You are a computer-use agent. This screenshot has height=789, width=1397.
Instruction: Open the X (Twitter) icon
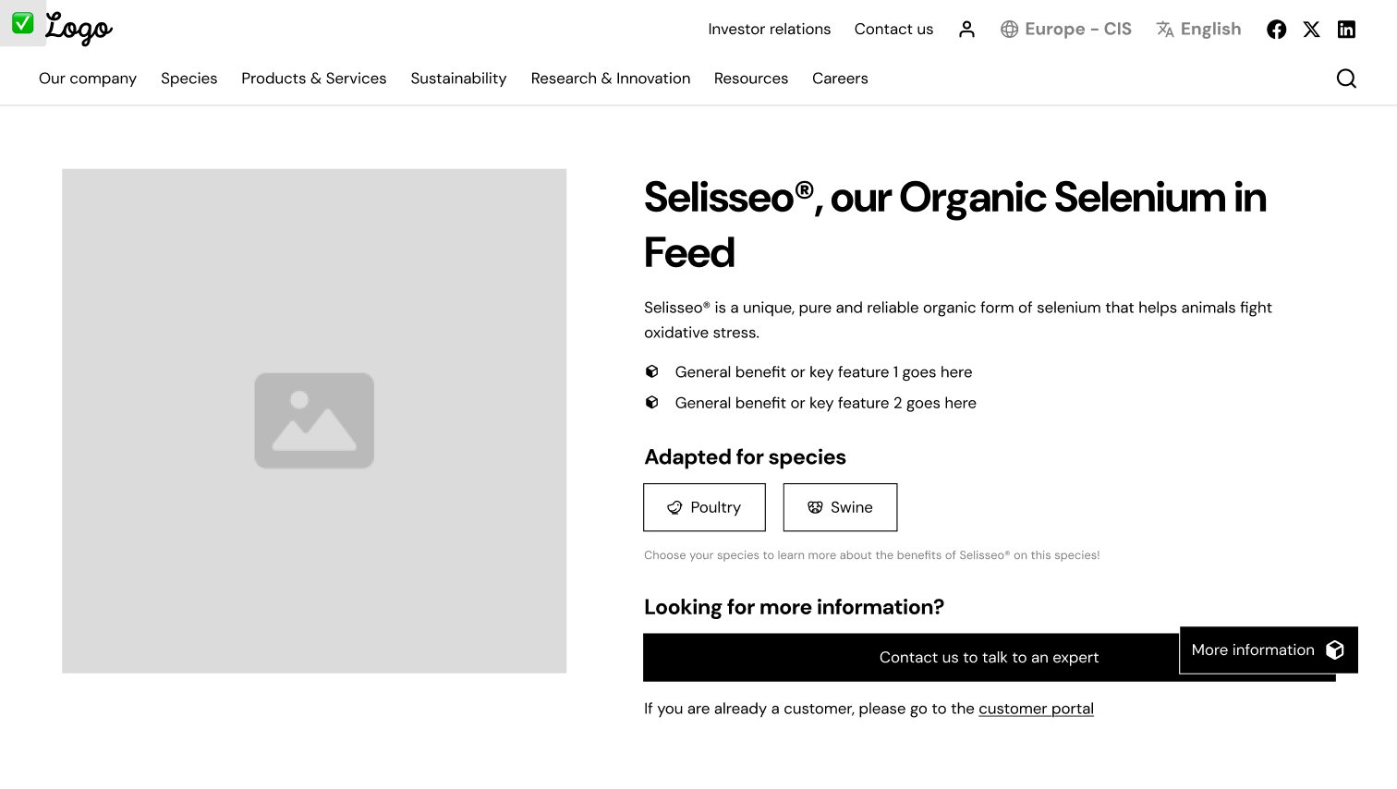[1311, 30]
